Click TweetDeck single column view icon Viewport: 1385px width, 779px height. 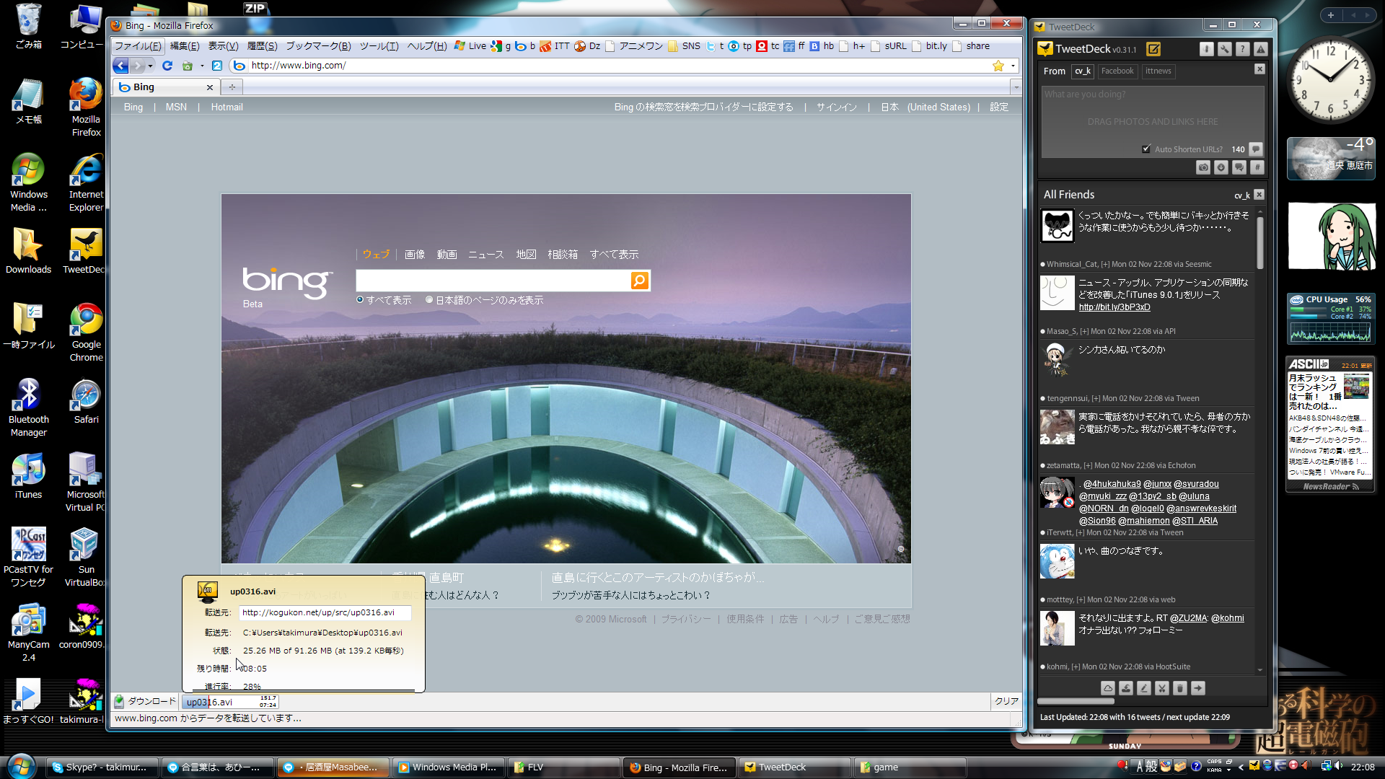coord(1207,49)
